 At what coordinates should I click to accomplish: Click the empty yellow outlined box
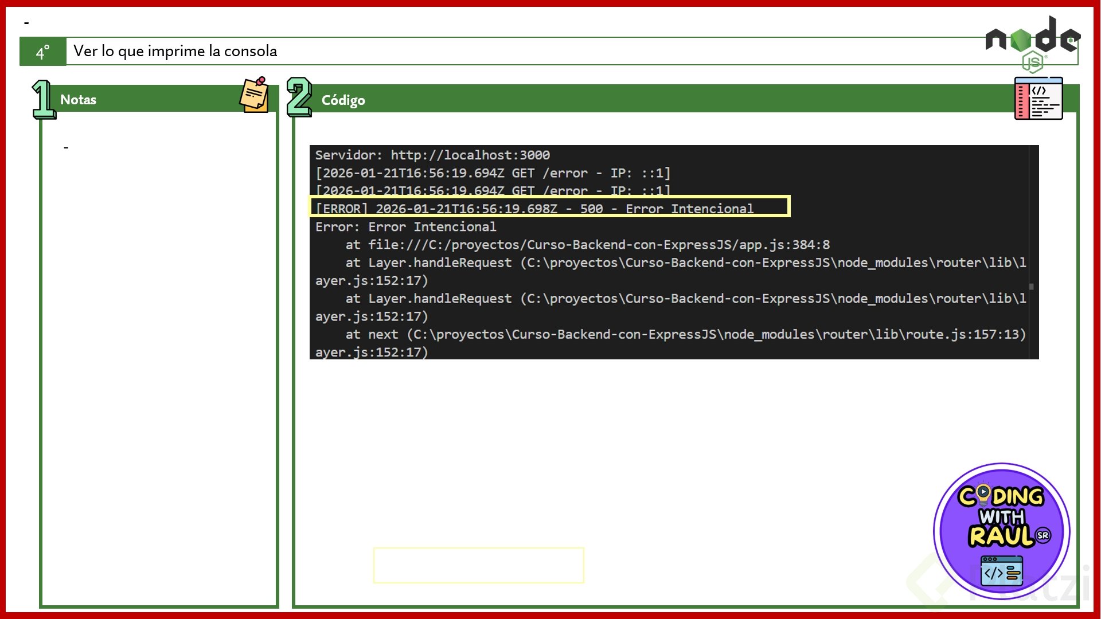click(478, 565)
